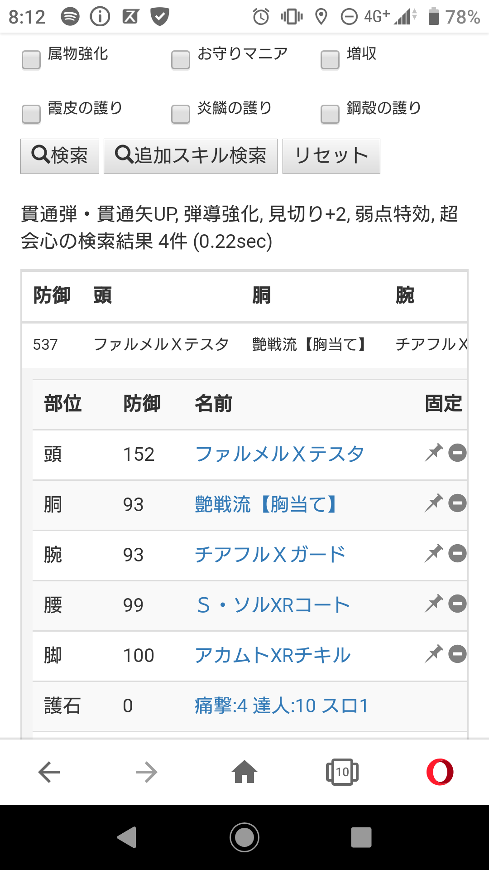Exclude 艶戦流【胸当て】 with minus icon
Screen dimensions: 489x870
(457, 503)
